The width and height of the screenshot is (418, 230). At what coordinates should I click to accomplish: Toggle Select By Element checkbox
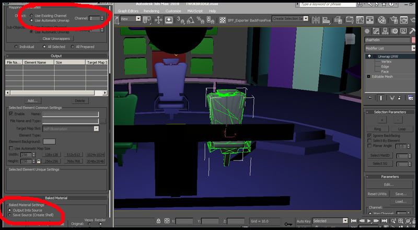click(x=369, y=141)
